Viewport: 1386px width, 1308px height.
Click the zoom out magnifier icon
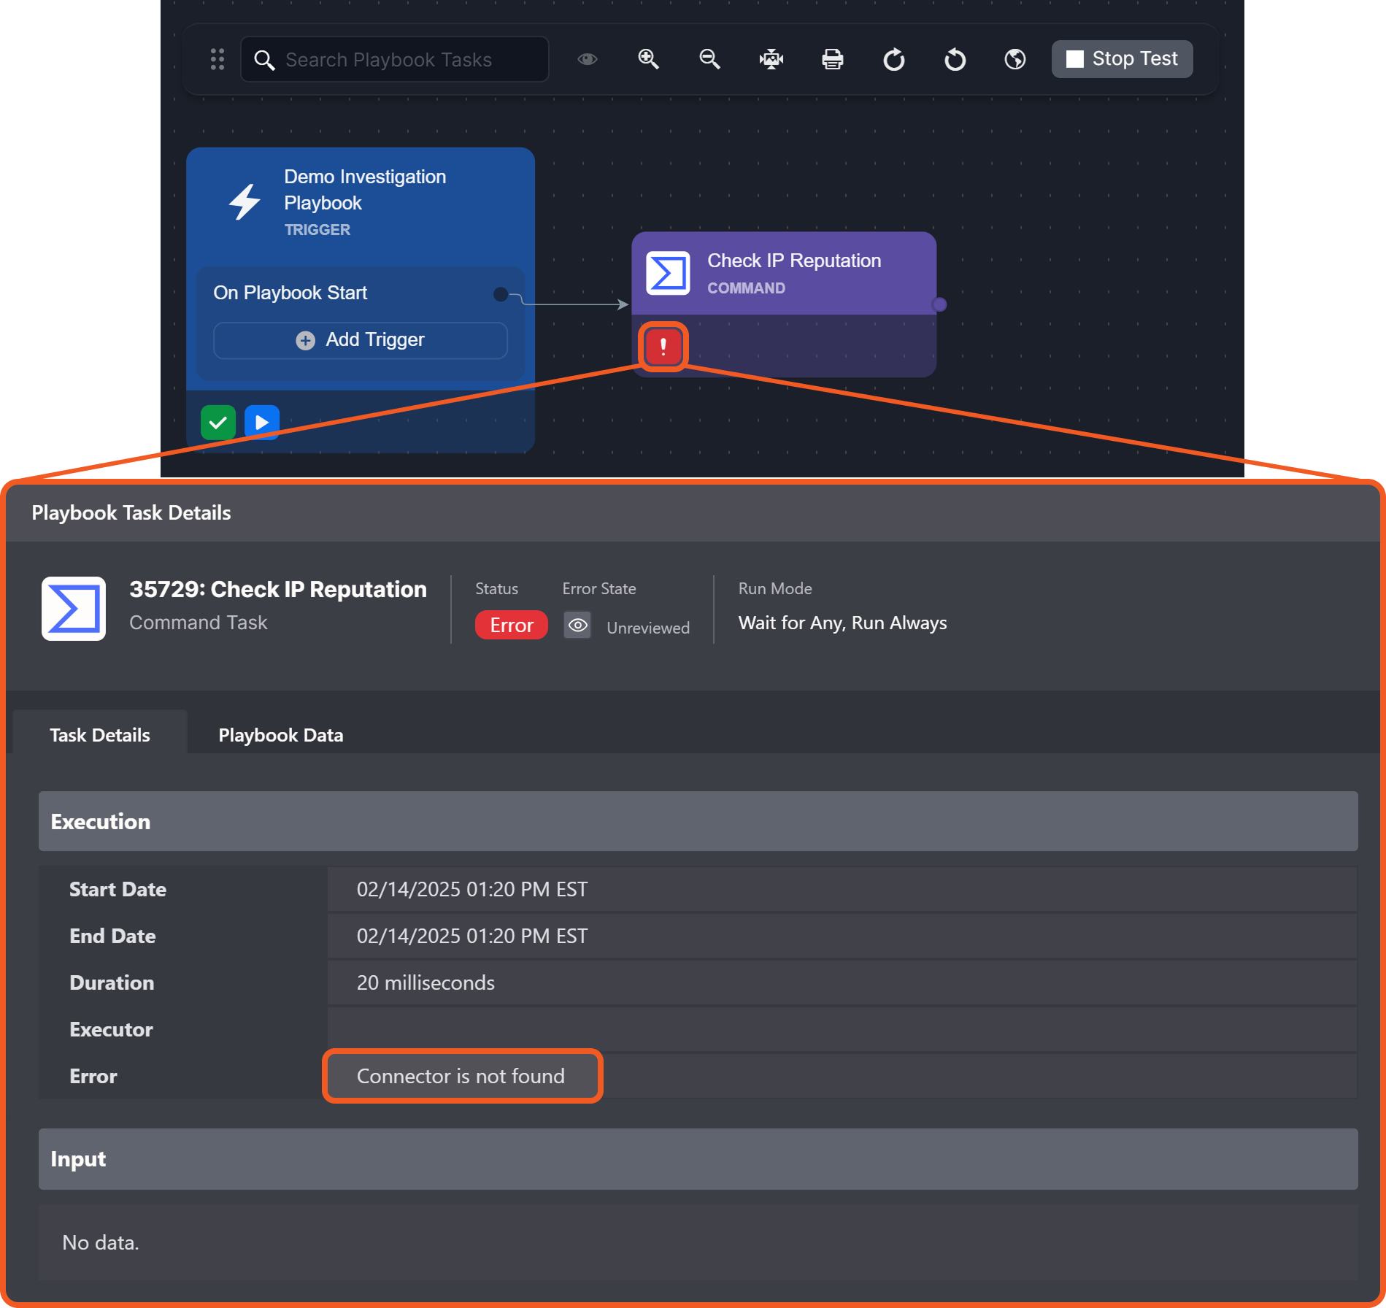click(709, 59)
